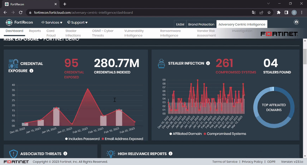
Task: Open the Reports tab
Action: [35, 31]
